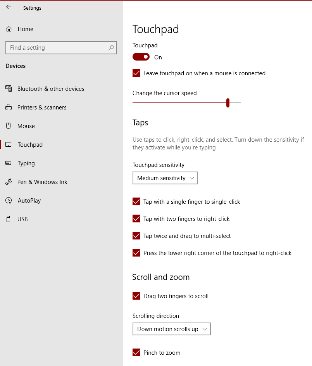Click the Home icon in sidebar
The height and width of the screenshot is (366, 312).
[x=9, y=29]
